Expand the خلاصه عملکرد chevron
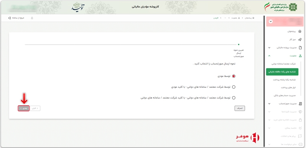 click(x=269, y=128)
